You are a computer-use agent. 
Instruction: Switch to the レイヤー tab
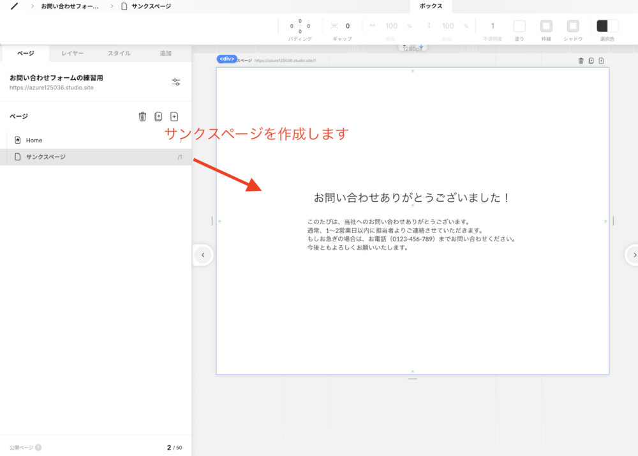[73, 54]
